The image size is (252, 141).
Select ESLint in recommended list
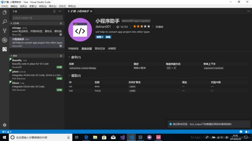37,87
